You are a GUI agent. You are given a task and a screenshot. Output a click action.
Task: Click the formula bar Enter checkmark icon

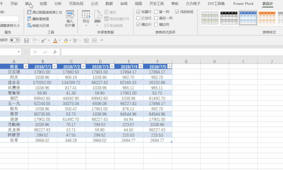tap(45, 52)
